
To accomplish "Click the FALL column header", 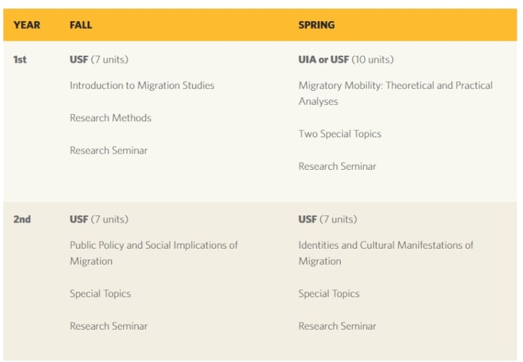I will coord(81,25).
